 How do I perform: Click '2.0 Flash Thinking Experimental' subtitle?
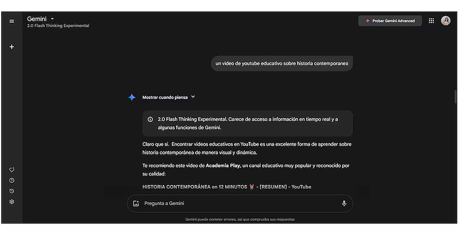point(58,26)
